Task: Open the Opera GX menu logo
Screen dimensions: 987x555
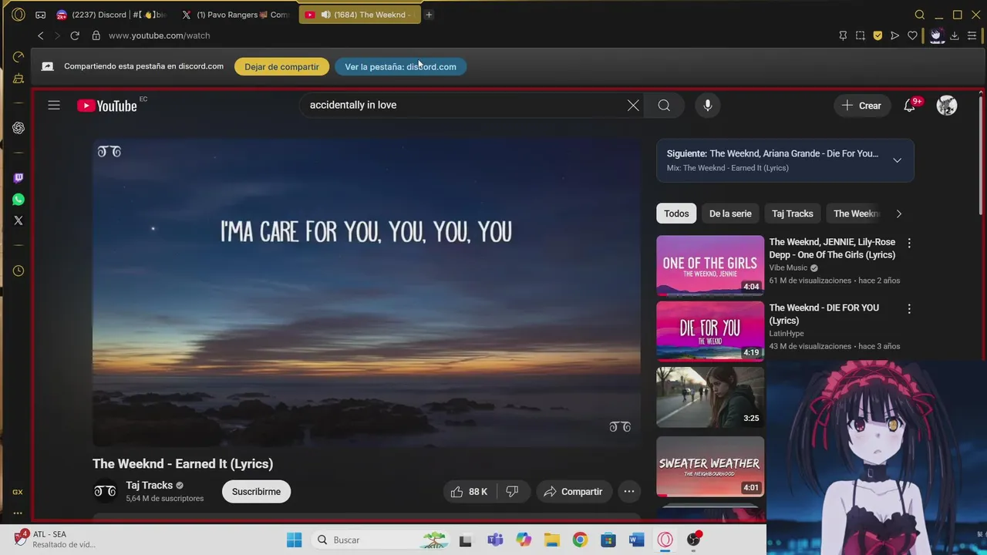Action: click(19, 15)
